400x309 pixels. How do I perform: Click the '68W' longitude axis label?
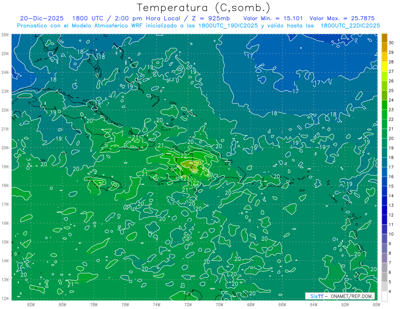point(251,304)
